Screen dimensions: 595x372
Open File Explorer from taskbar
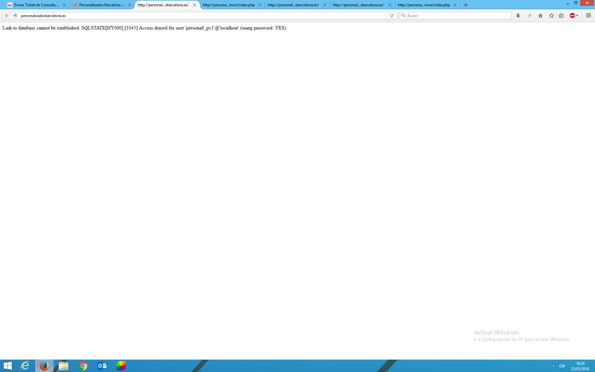pyautogui.click(x=63, y=366)
